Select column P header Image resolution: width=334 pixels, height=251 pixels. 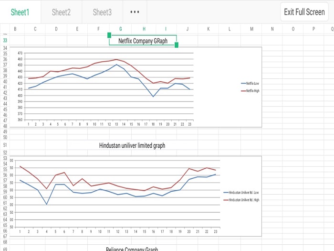(313, 29)
